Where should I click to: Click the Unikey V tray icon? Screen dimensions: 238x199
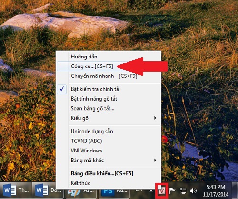tap(161, 190)
